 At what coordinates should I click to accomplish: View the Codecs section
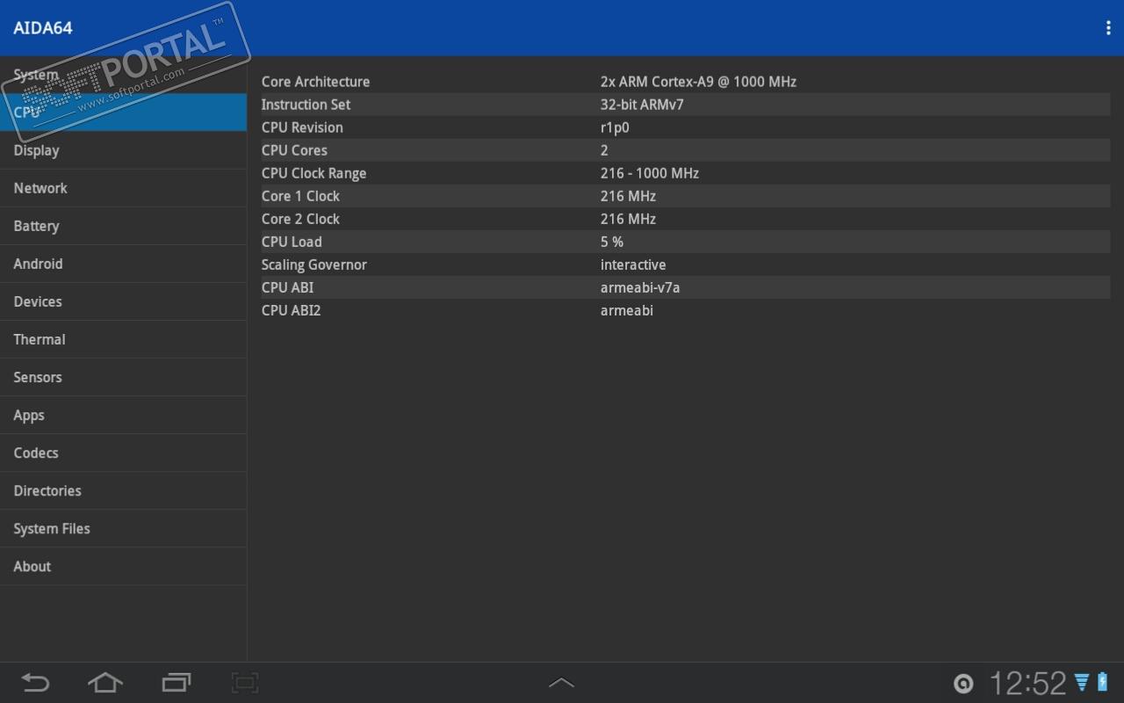tap(123, 453)
